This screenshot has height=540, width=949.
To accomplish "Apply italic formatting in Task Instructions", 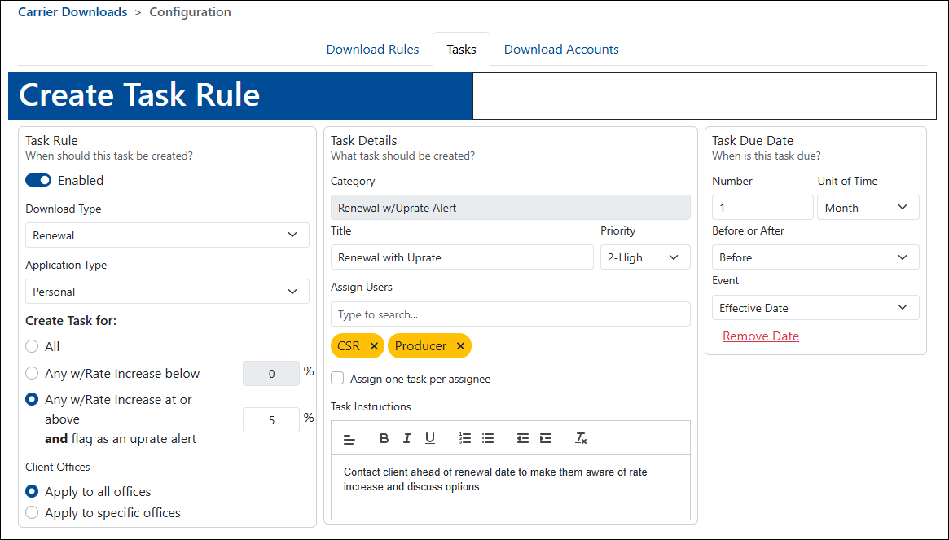I will point(406,438).
